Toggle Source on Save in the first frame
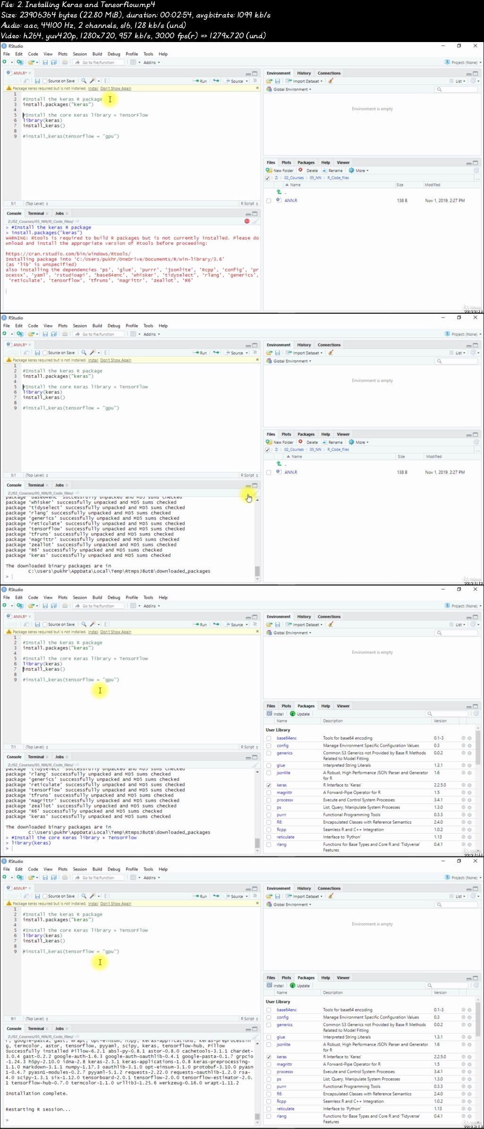This screenshot has height=1129, width=484. pos(45,81)
